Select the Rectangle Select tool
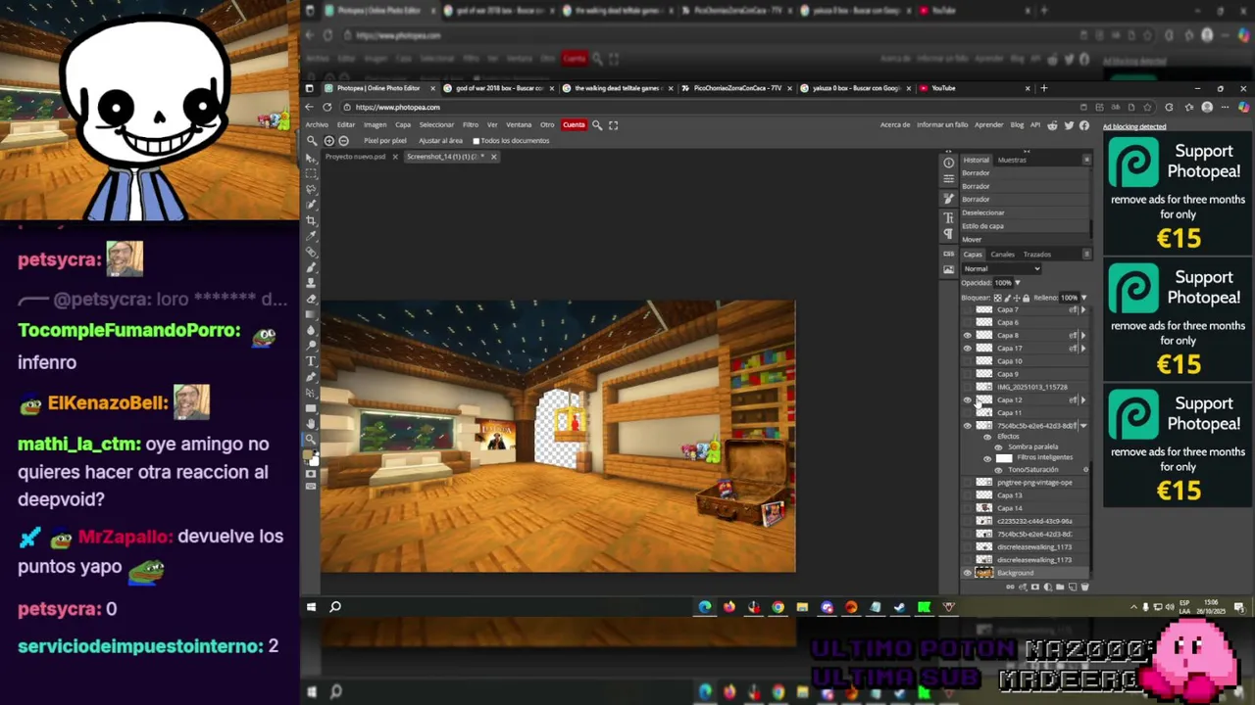Image resolution: width=1255 pixels, height=705 pixels. [311, 173]
